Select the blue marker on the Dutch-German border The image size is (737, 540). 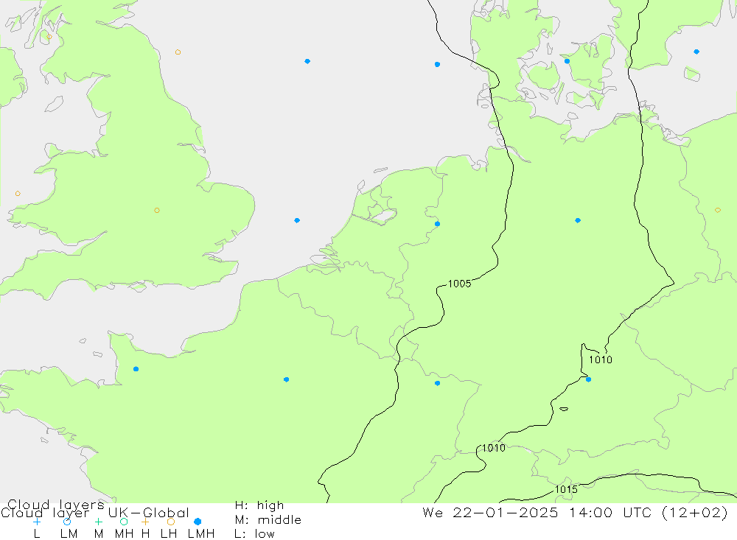[437, 224]
